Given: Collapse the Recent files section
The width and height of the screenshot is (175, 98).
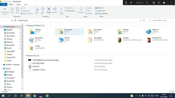Looking at the screenshot, I should 25,56.
